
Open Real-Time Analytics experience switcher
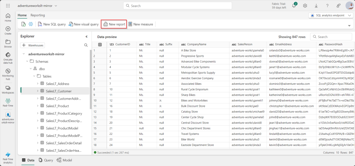(x=8, y=158)
